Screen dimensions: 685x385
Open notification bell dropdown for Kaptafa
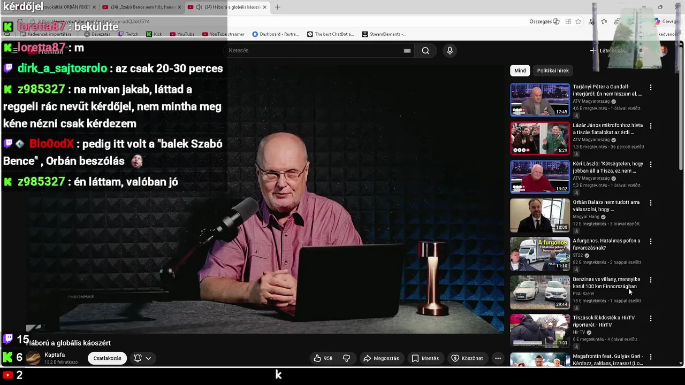142,358
